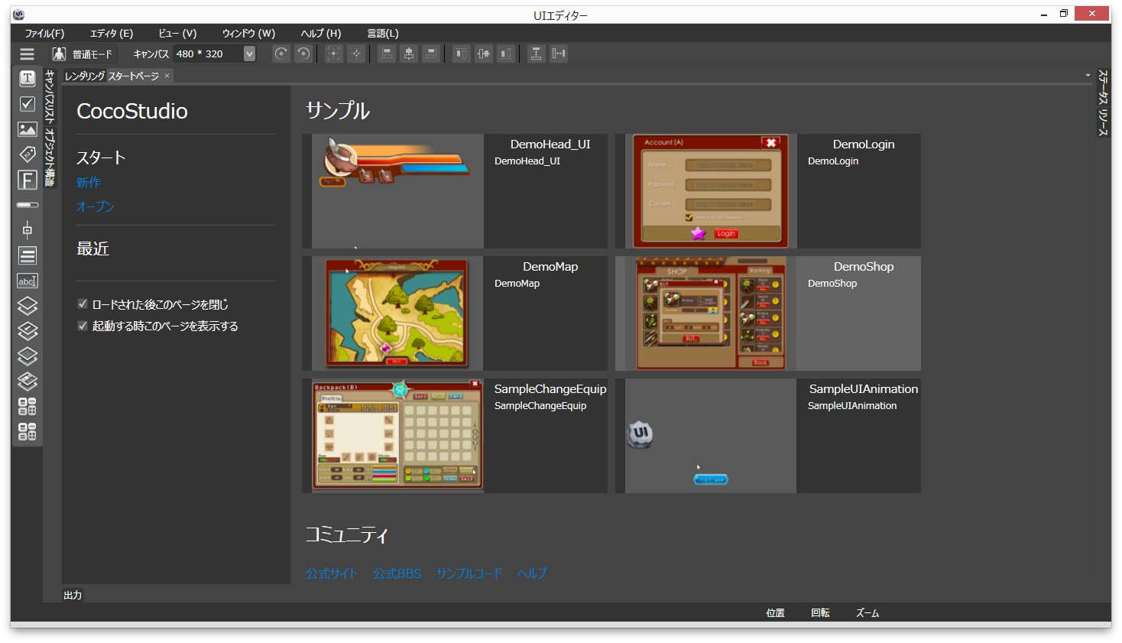Click the 新作 link to create a project

click(89, 182)
